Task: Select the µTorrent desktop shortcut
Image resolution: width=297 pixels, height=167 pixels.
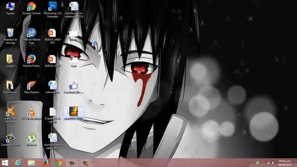Action: pos(32,140)
